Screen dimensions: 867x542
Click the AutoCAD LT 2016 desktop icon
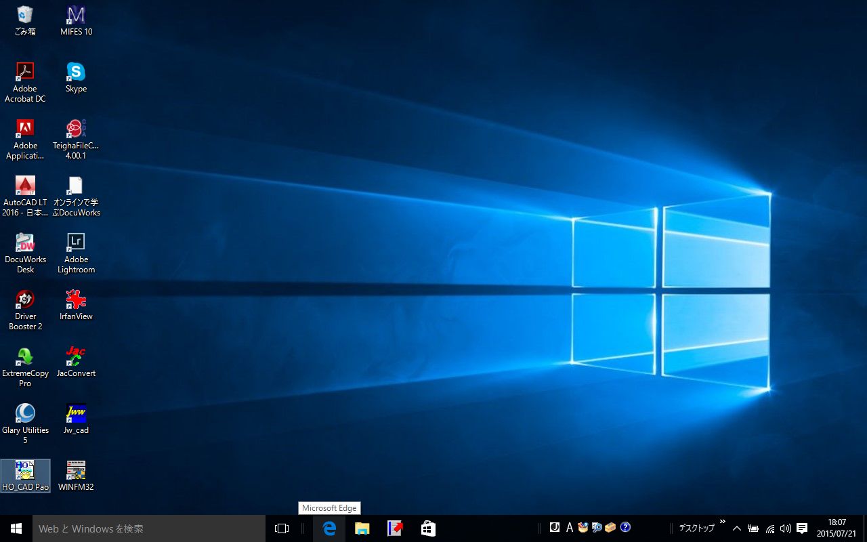pos(25,186)
